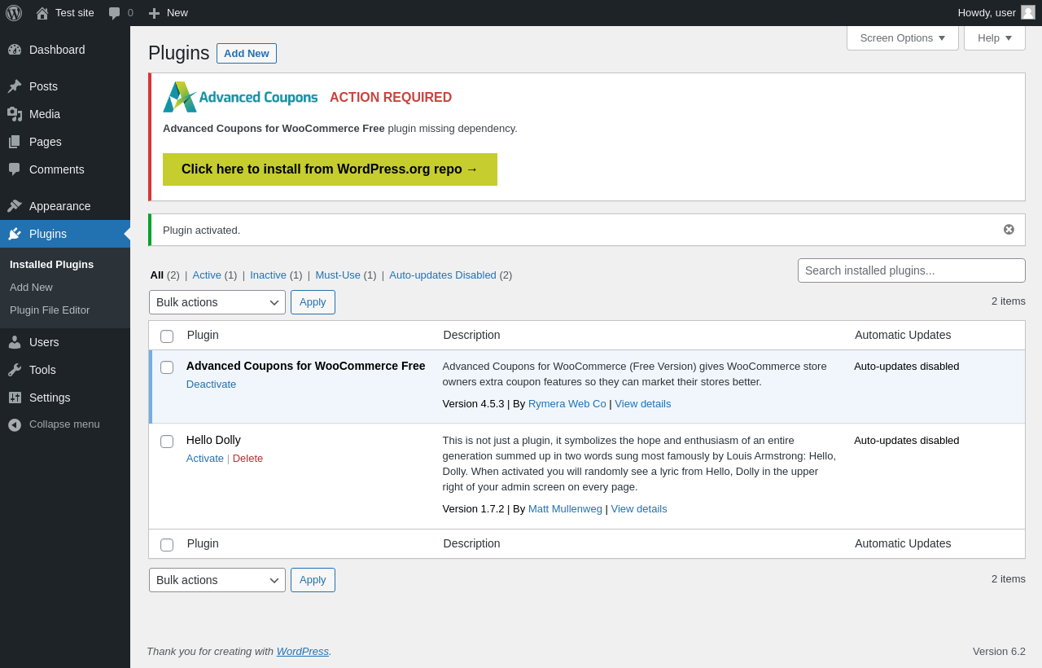This screenshot has height=668, width=1042.
Task: Click the install from WordPress.org repo button
Action: click(x=330, y=169)
